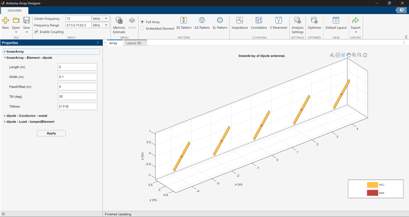Select the zoom out tool

pos(359,55)
